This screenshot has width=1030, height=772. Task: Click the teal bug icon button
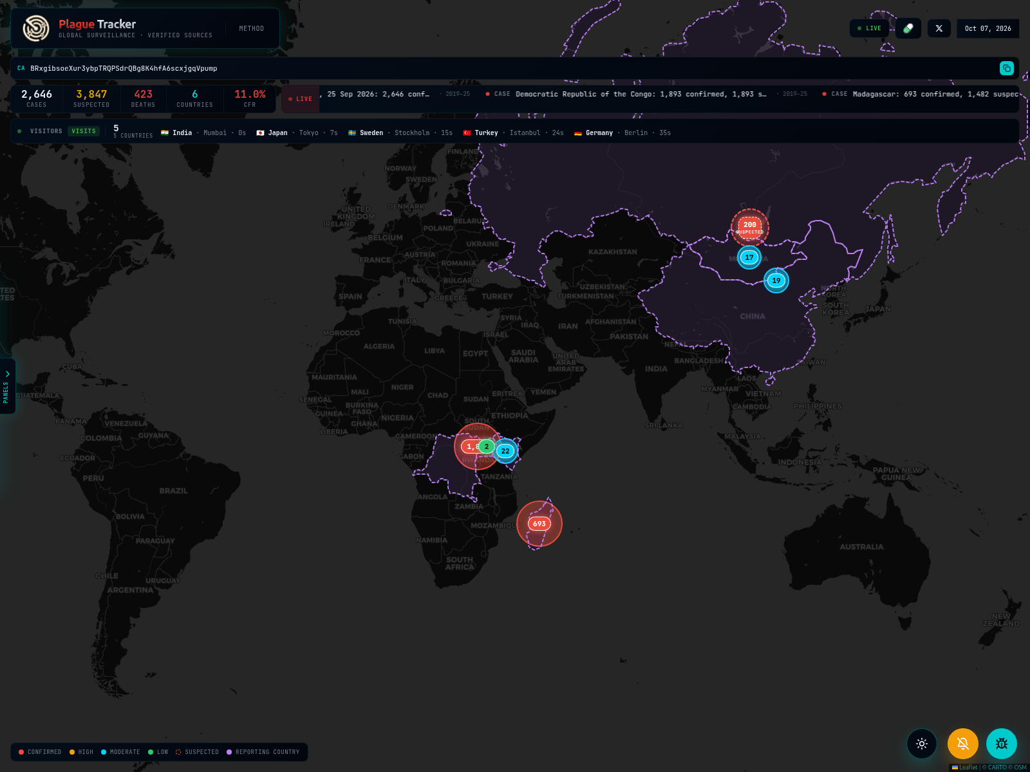[1002, 744]
